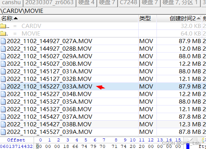Select file 2022_1102_145127_031A.MOV
Viewport: 206px width, 149px height.
click(x=50, y=71)
